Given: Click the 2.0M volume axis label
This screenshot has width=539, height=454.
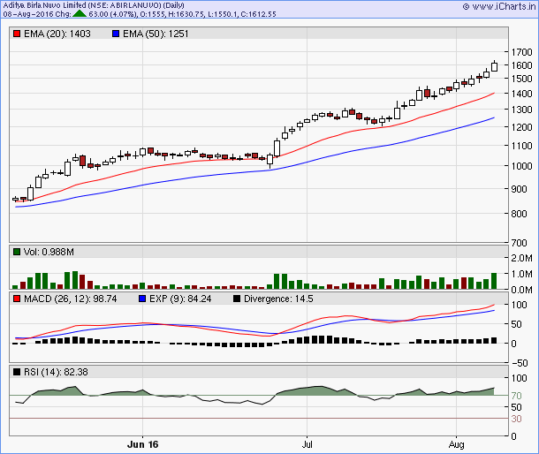Looking at the screenshot, I should 522,258.
